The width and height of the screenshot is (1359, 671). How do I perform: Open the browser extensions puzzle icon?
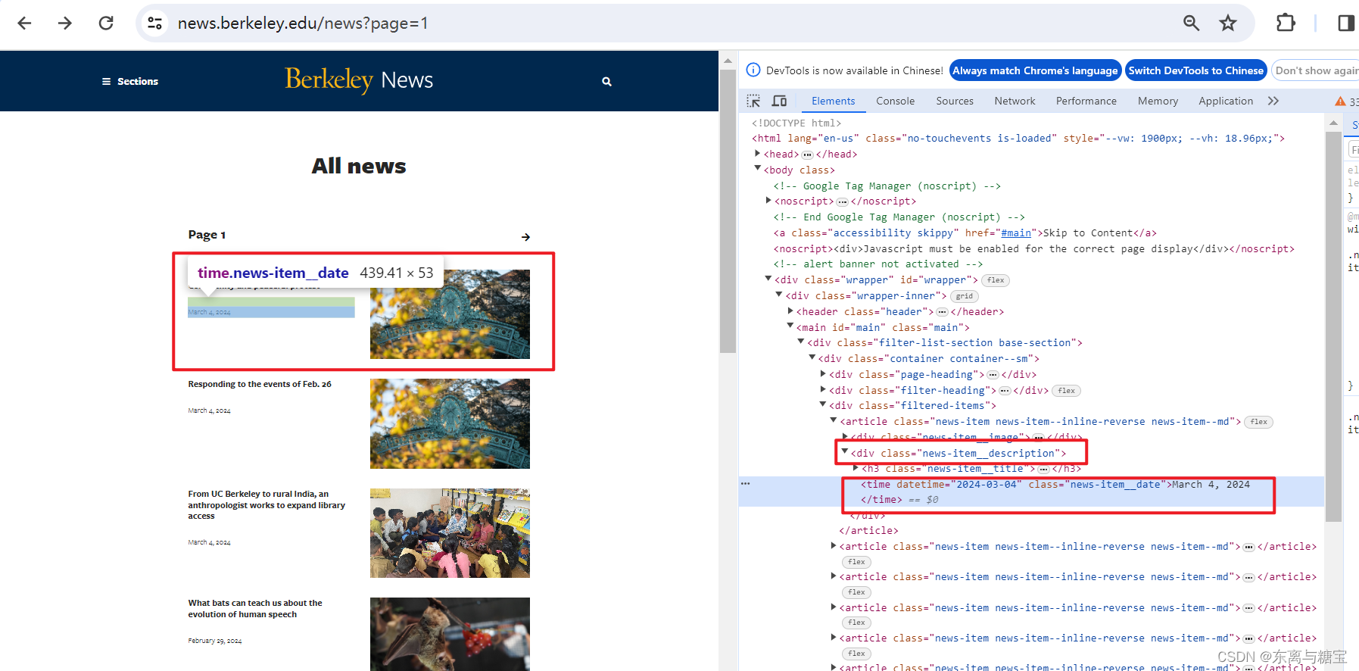(1286, 23)
